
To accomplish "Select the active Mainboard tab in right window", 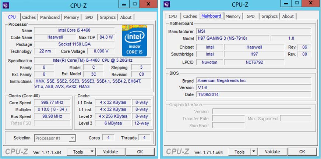I will [211, 16].
